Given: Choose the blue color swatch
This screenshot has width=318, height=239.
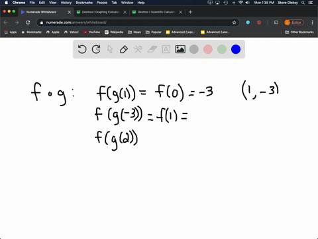Looking at the screenshot, I should [x=236, y=49].
